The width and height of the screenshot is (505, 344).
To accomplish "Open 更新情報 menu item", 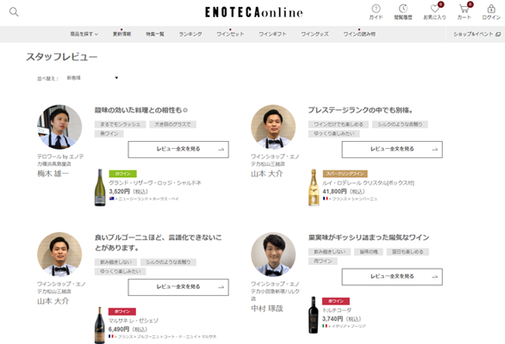I will tap(122, 34).
